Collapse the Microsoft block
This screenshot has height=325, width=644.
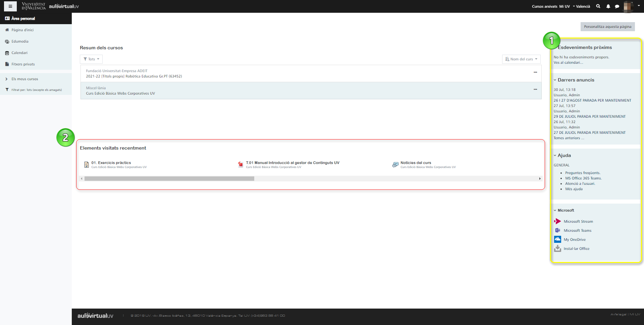(x=555, y=210)
